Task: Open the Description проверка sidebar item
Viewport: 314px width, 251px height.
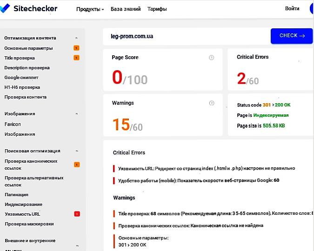Action: 27,68
